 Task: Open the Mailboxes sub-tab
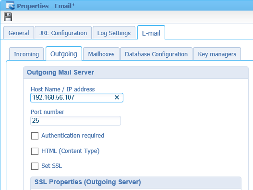[x=101, y=54]
